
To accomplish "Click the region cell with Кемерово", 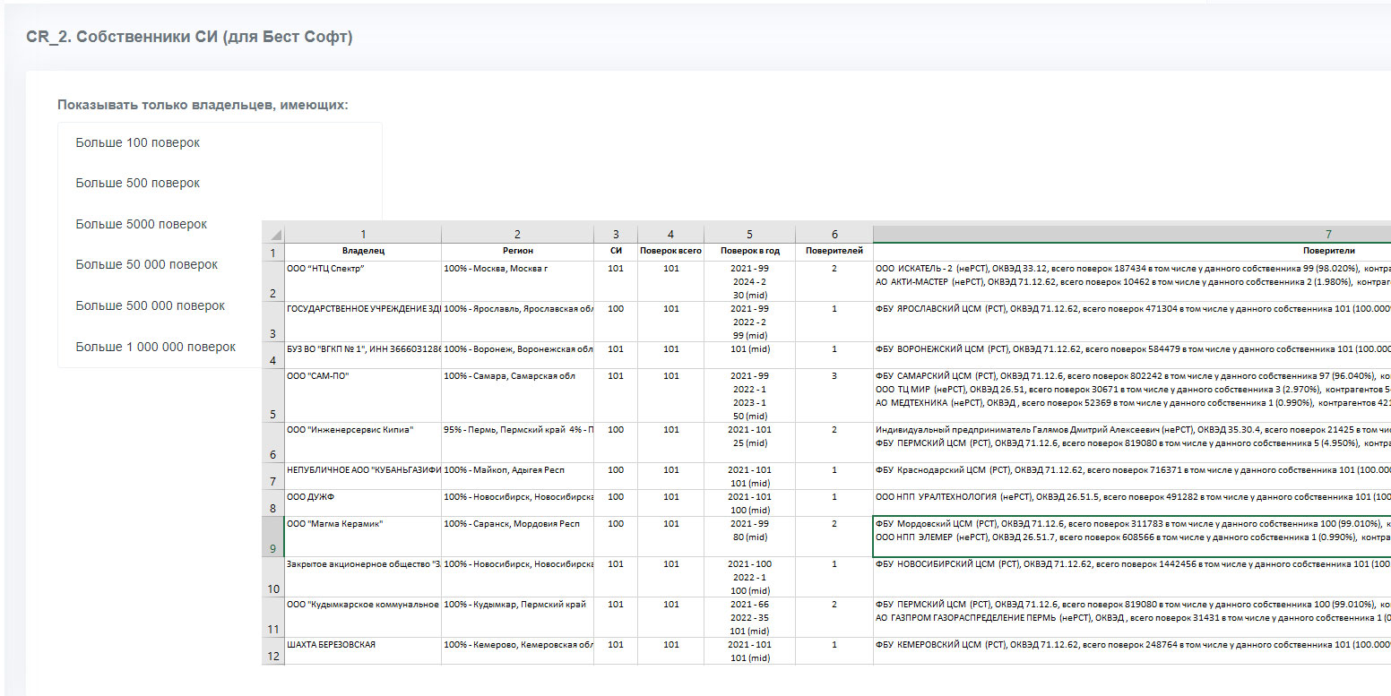I will [517, 650].
